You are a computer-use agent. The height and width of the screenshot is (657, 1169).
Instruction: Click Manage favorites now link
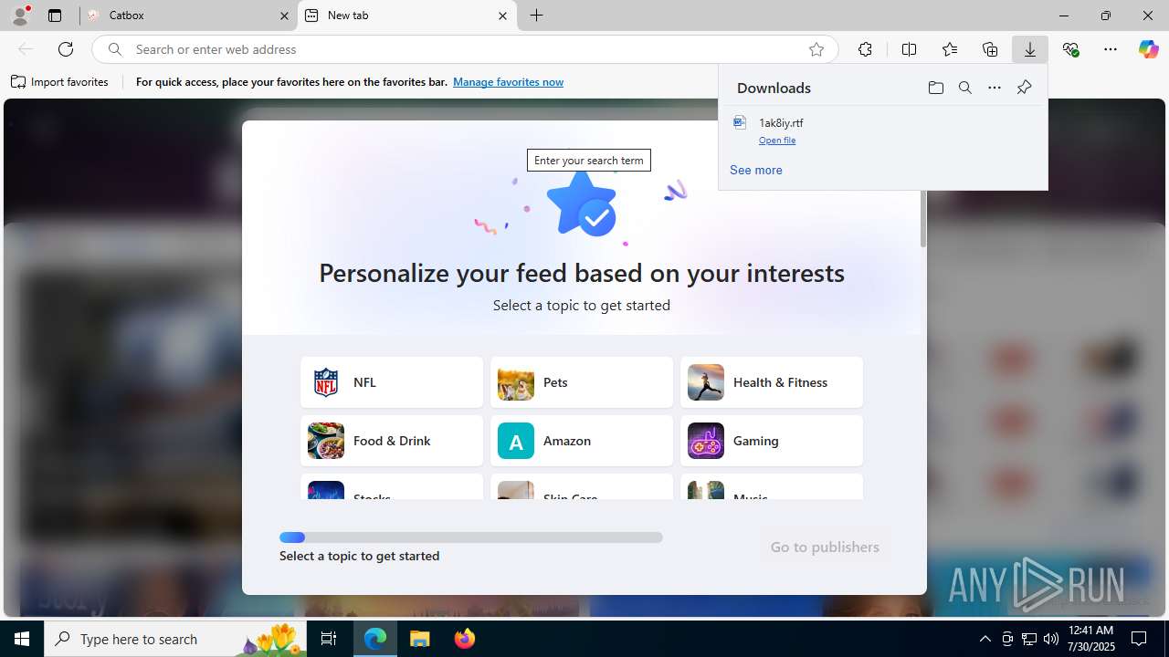(508, 82)
